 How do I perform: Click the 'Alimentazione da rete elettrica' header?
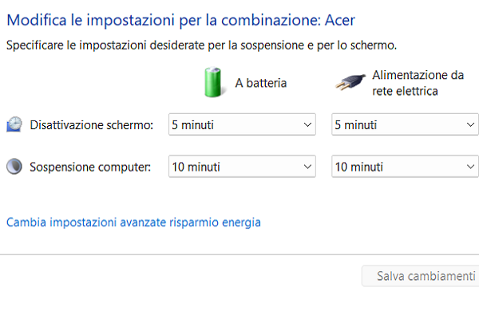point(418,82)
